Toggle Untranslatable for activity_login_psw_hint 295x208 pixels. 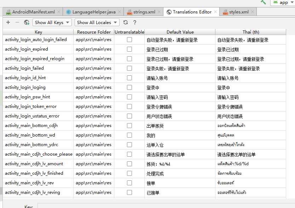[x=129, y=97]
